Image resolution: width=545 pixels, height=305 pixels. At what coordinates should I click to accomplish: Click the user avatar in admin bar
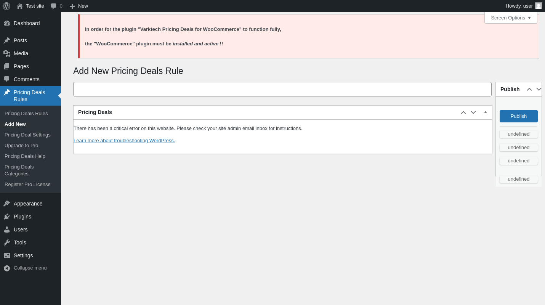coord(539,6)
